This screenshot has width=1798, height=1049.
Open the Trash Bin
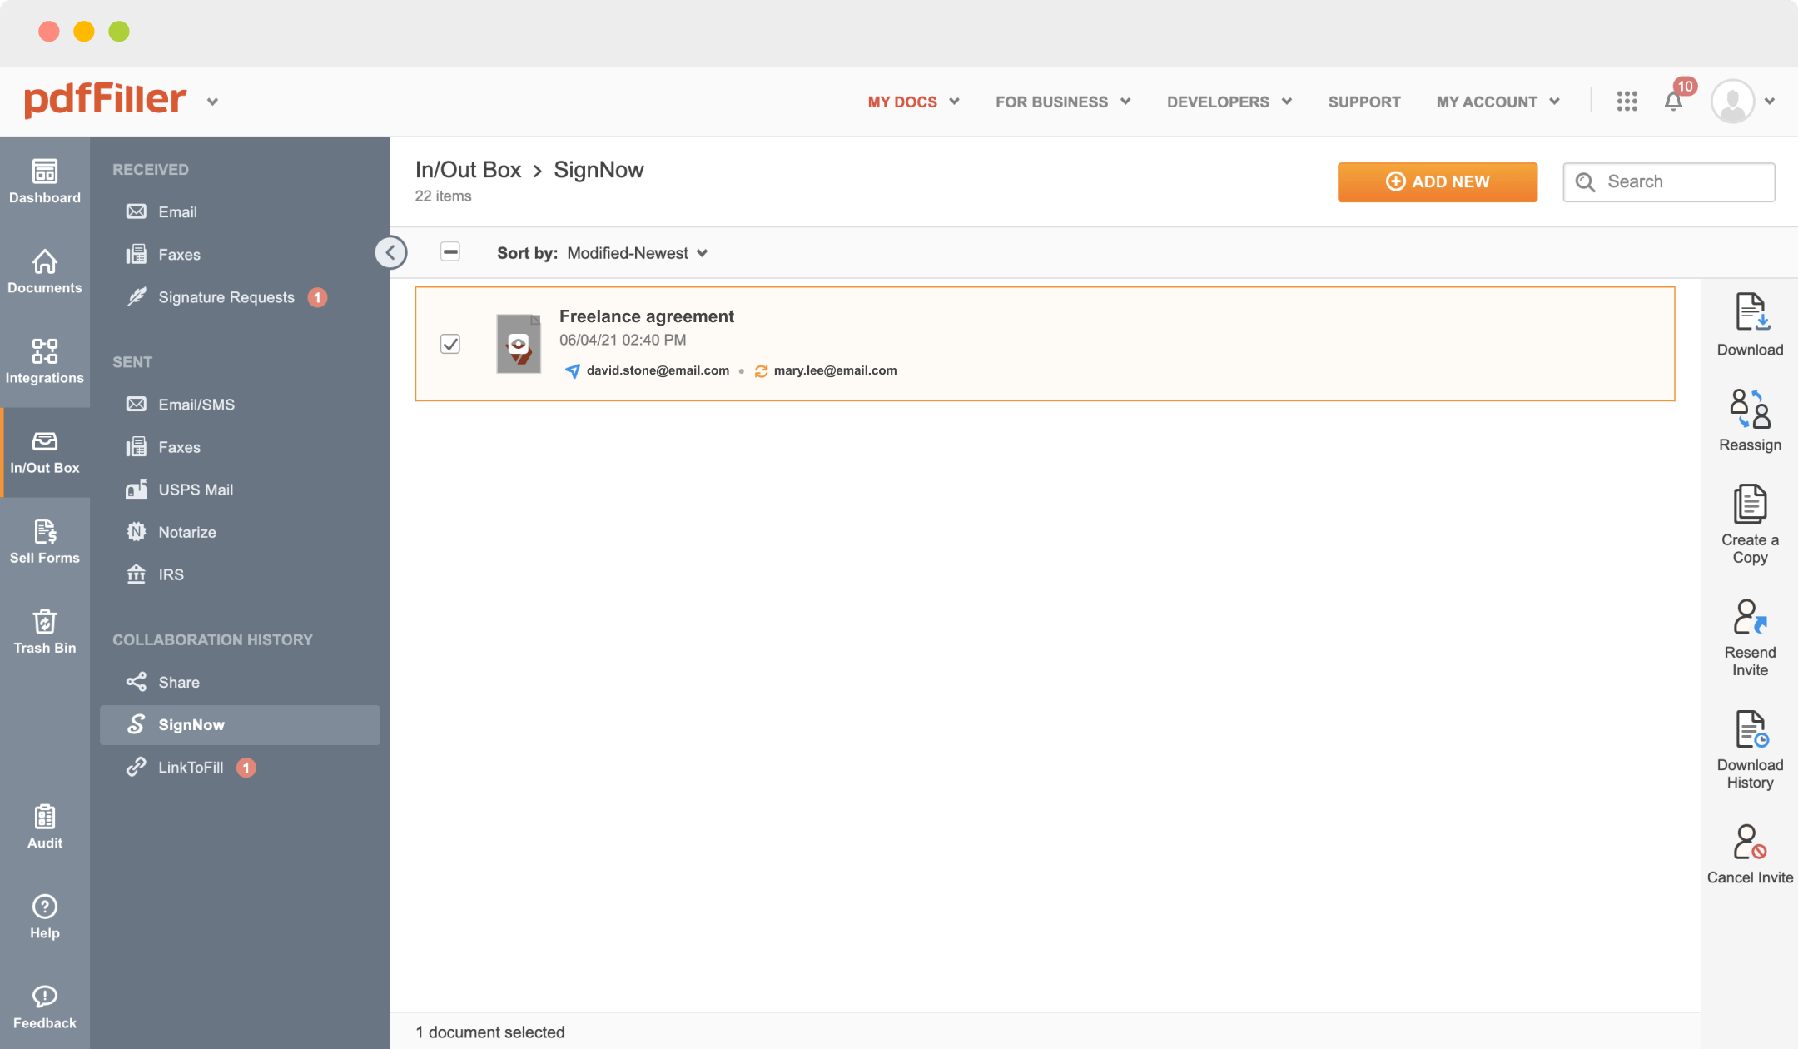coord(45,633)
